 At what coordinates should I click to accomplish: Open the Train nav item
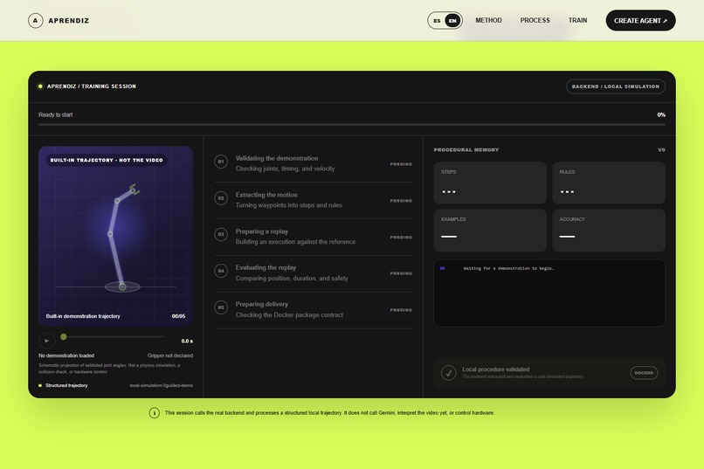click(577, 20)
